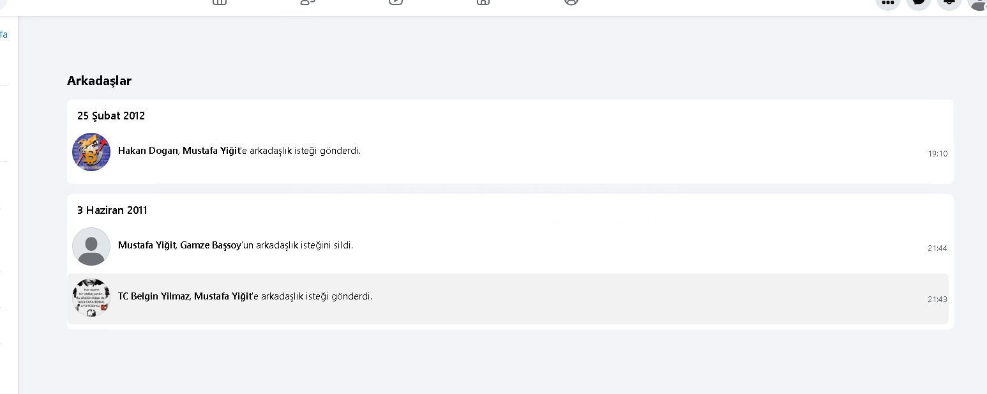Open the Groups icon in top navigation

pyautogui.click(x=571, y=2)
